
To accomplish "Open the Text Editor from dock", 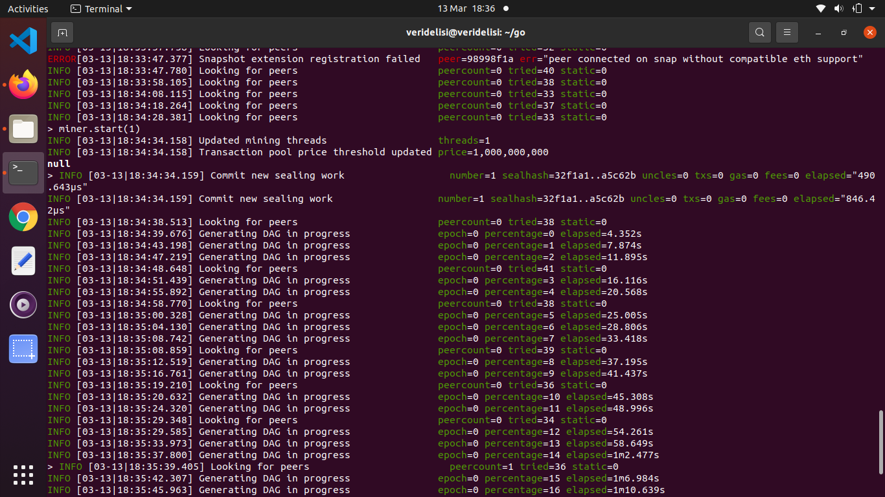I will [23, 261].
